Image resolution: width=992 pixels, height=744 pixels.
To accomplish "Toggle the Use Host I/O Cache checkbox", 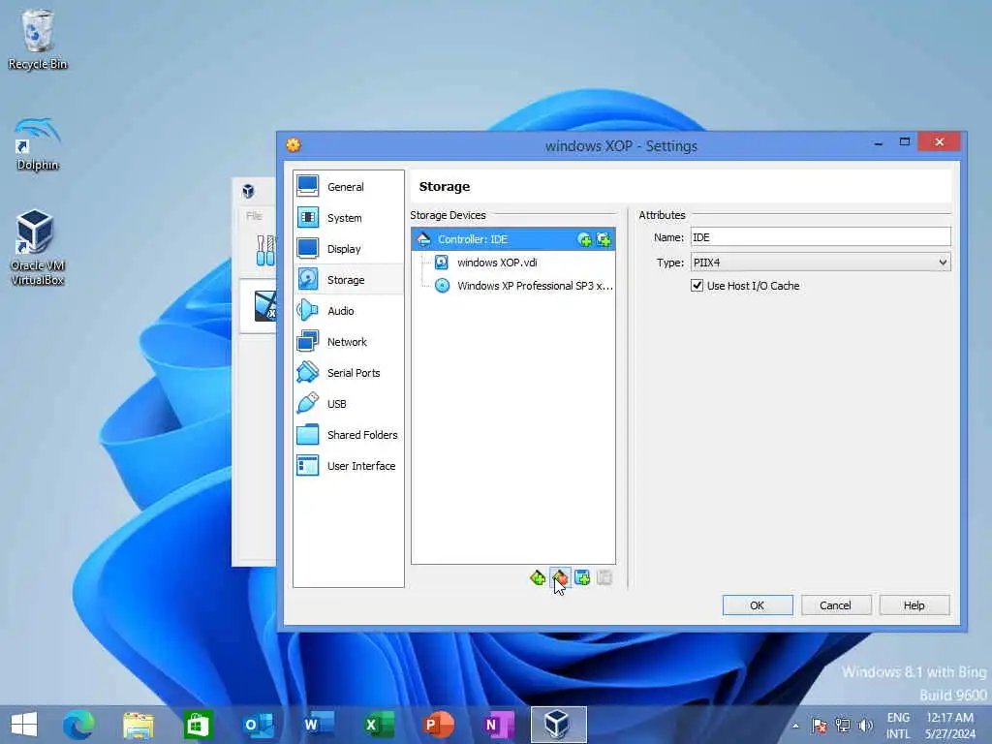I will pos(697,286).
